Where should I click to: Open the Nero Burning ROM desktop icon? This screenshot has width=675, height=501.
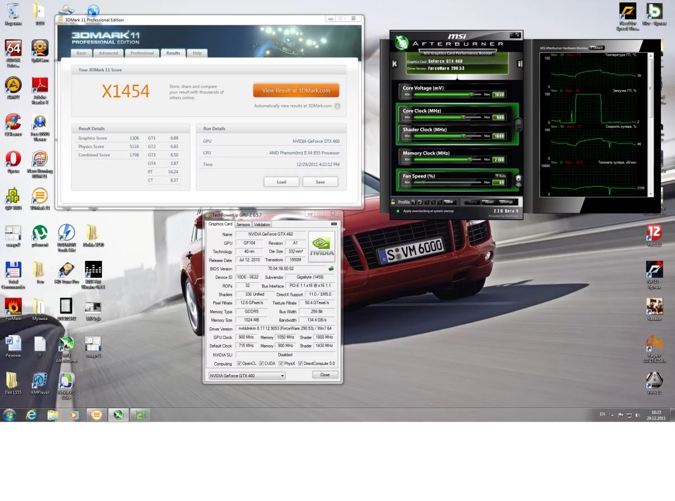click(39, 165)
